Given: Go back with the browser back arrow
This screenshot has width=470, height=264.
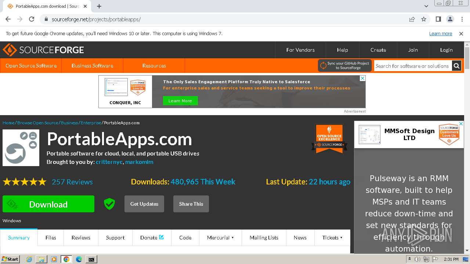Looking at the screenshot, I should 8,19.
